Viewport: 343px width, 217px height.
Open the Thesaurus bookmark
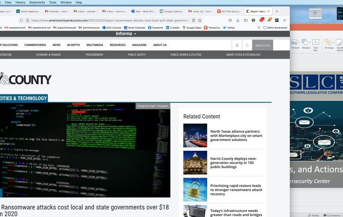click(x=212, y=27)
